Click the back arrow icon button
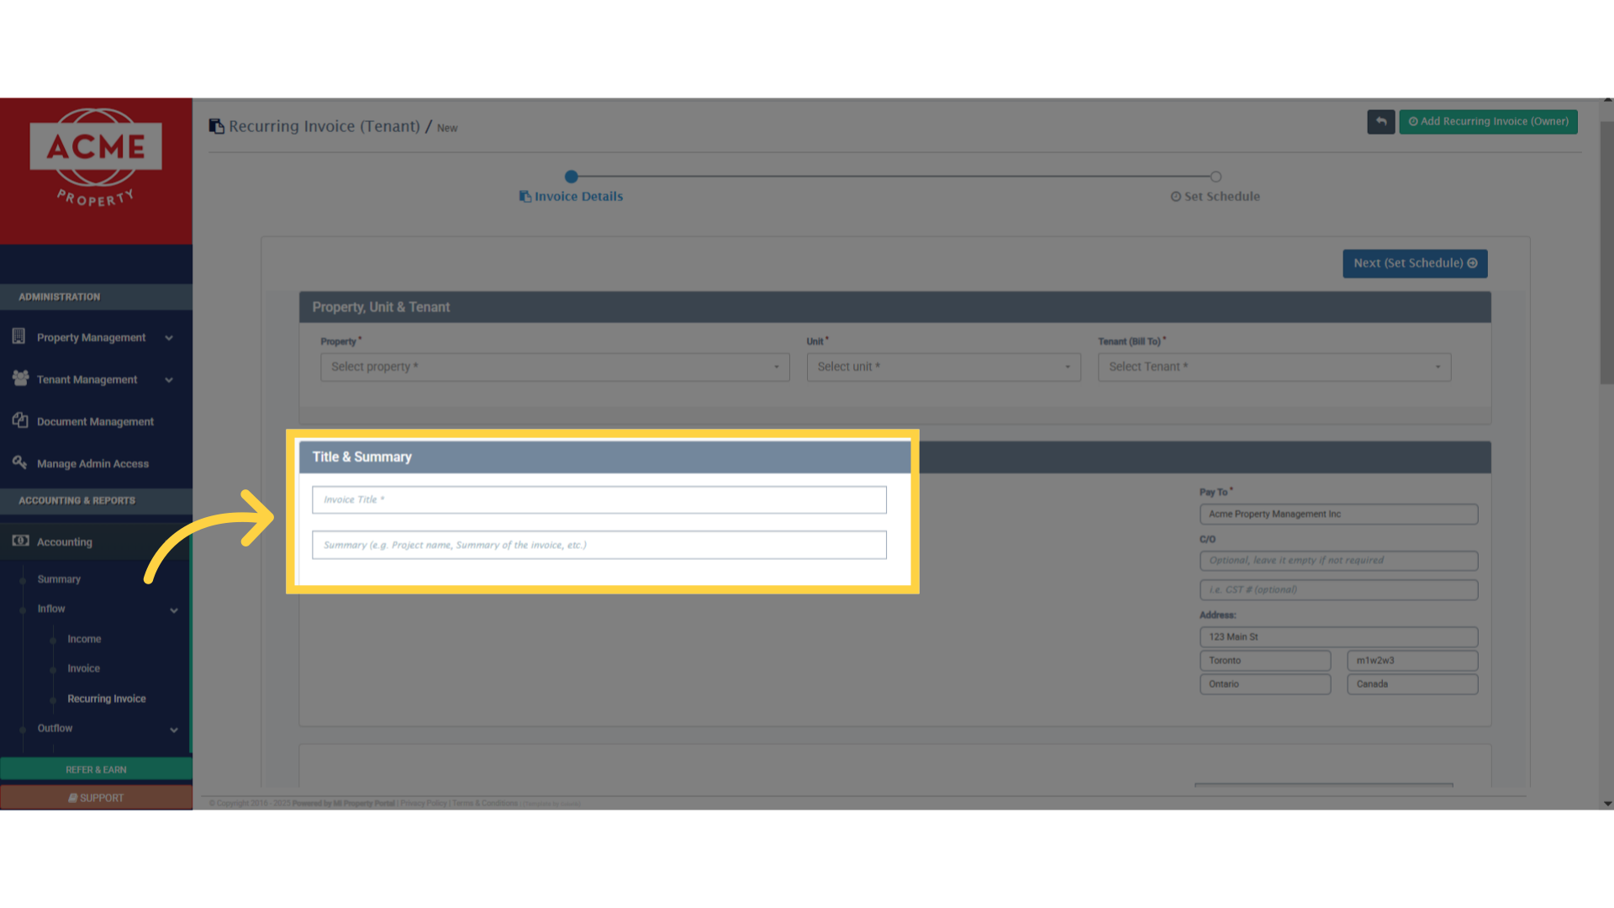The width and height of the screenshot is (1614, 908). (x=1380, y=122)
